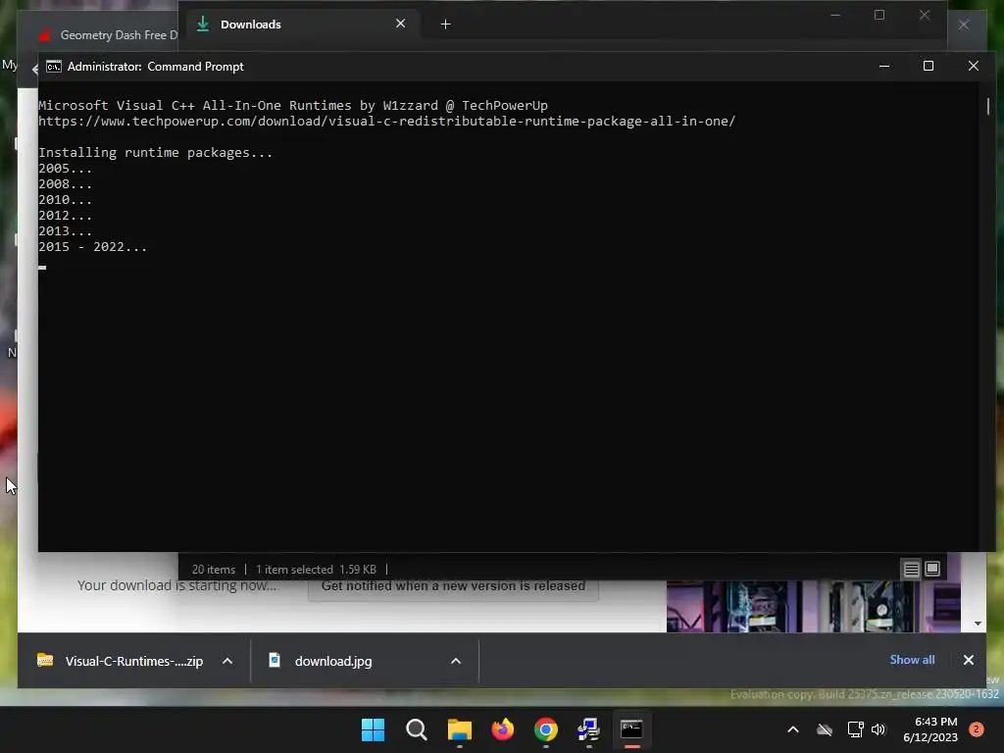Click "Your download is starting now..." text

176,586
